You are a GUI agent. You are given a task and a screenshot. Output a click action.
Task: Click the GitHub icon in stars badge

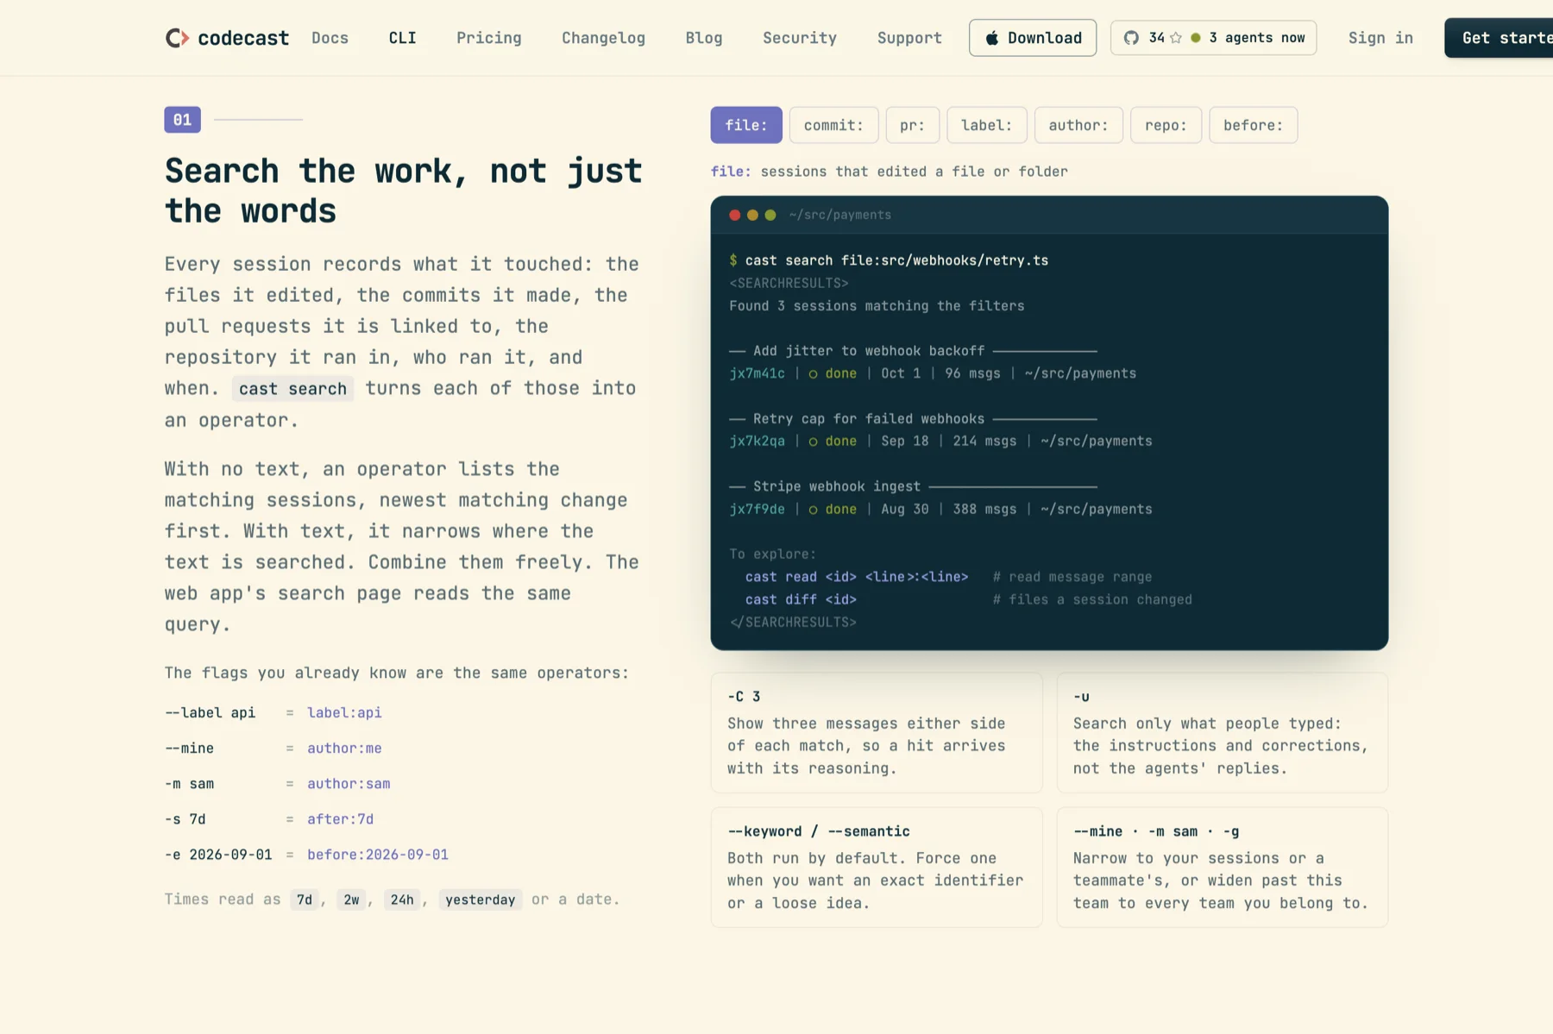(x=1131, y=38)
